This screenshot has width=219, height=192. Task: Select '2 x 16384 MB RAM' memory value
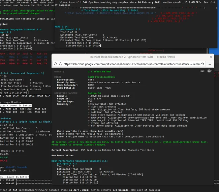coord(99,72)
